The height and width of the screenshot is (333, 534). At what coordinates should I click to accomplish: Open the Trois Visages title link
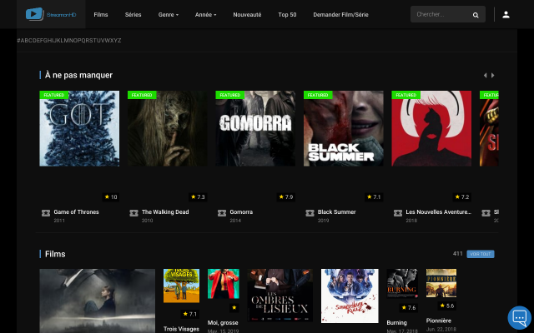point(181,329)
